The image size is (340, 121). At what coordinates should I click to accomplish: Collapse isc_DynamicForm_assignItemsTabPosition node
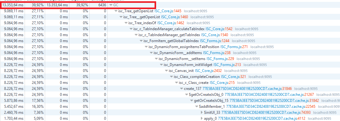[146, 47]
